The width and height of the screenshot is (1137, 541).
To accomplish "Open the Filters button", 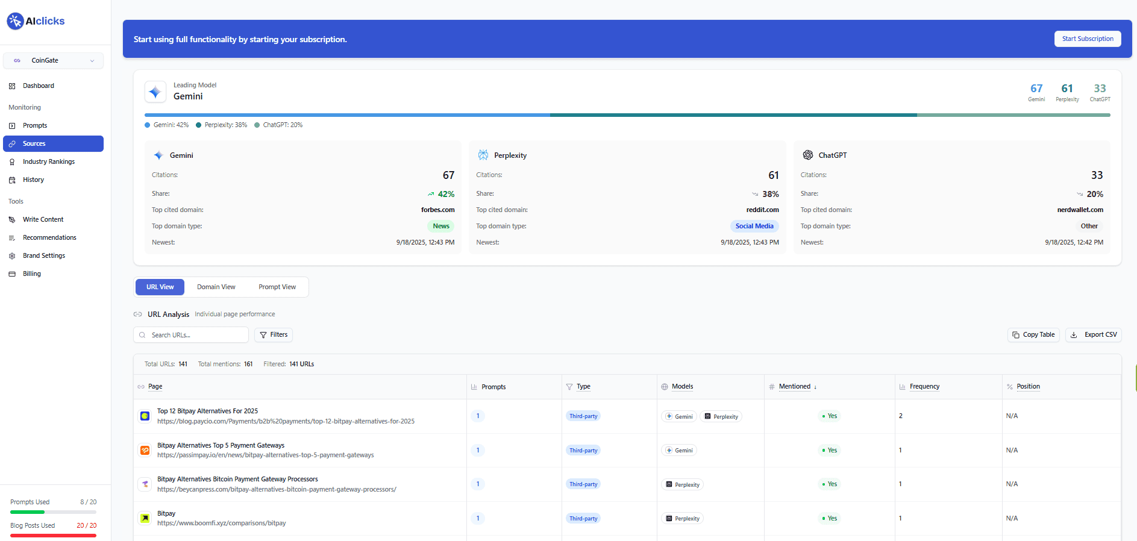I will point(274,335).
